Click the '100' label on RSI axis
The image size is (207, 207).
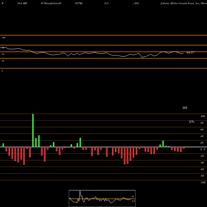[3, 38]
